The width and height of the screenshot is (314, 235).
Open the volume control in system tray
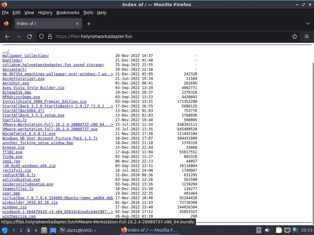coord(267,230)
